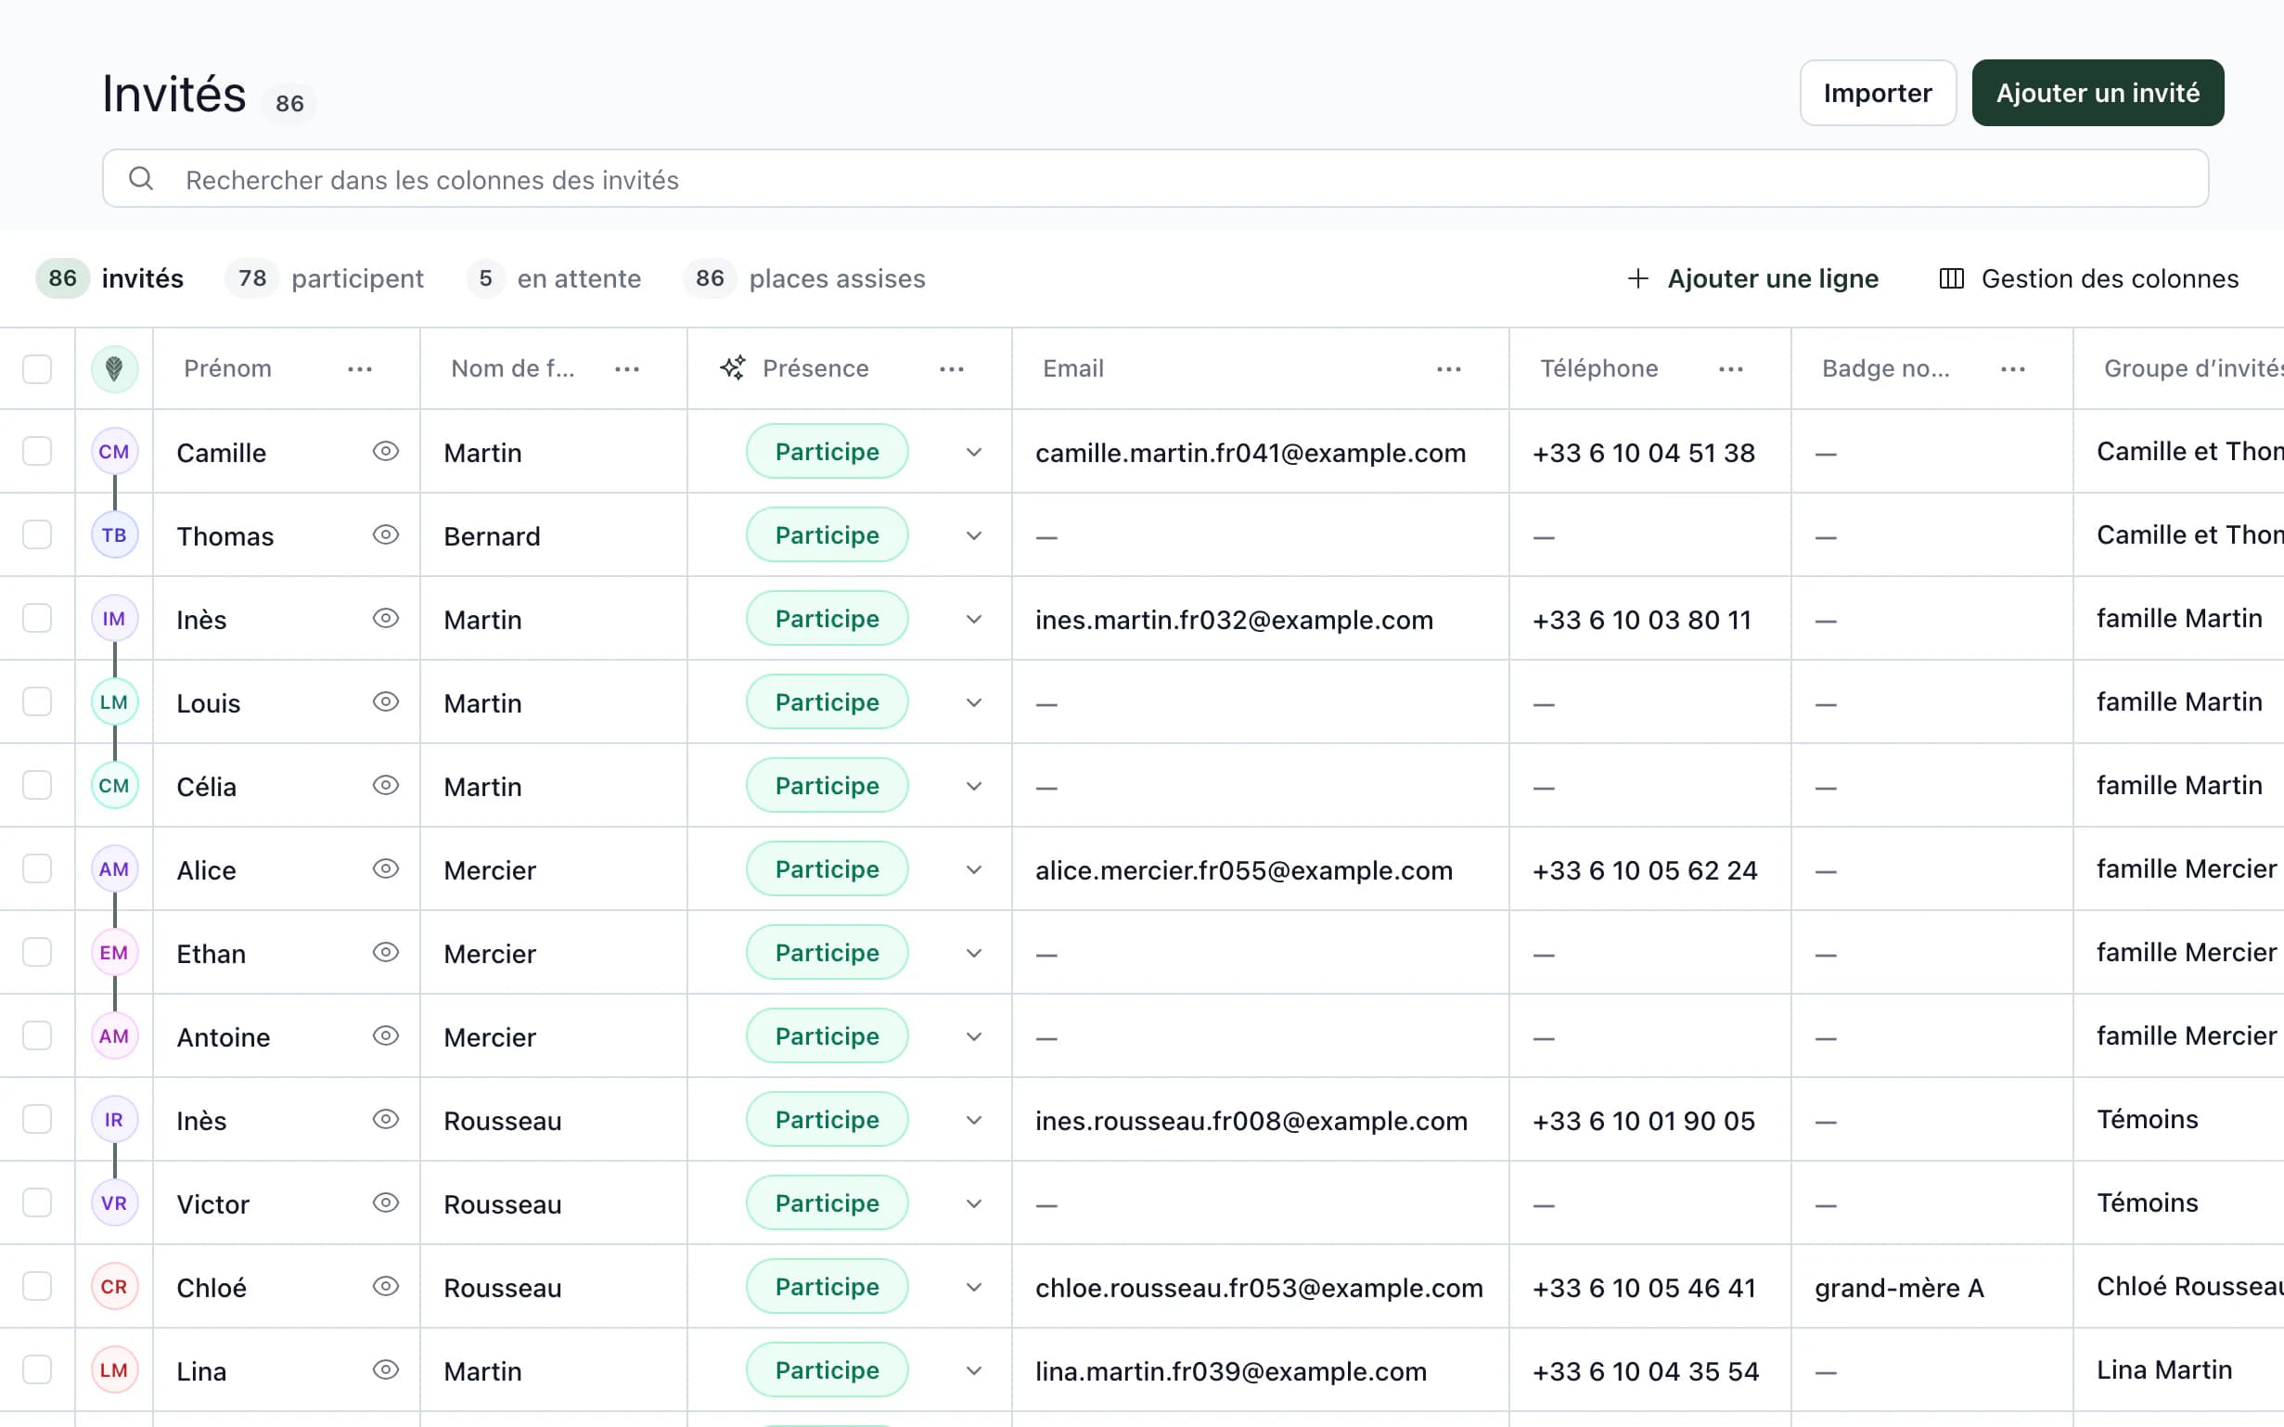The height and width of the screenshot is (1427, 2284).
Task: Expand presence dropdown for Lina Martin
Action: (973, 1370)
